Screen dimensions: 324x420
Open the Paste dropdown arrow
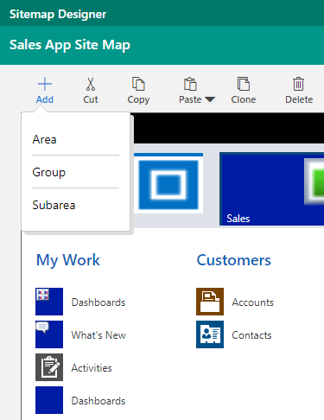[x=210, y=99]
